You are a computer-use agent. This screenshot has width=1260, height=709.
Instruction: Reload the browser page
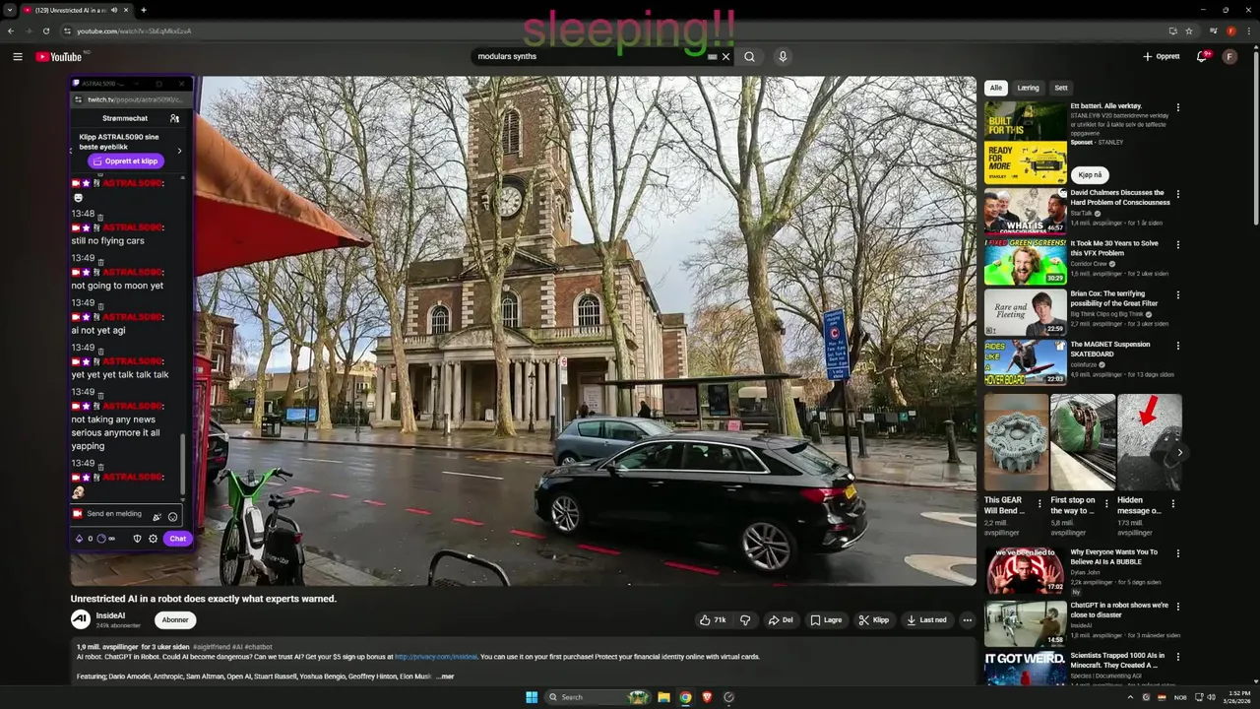(x=45, y=31)
